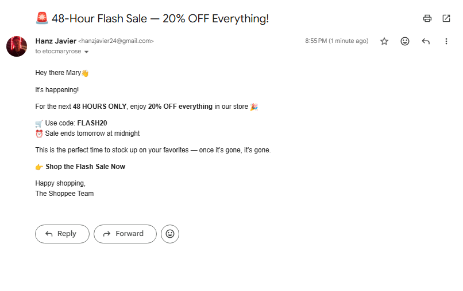Click the smiley reaction button beside Forward
463x291 pixels.
tap(170, 234)
